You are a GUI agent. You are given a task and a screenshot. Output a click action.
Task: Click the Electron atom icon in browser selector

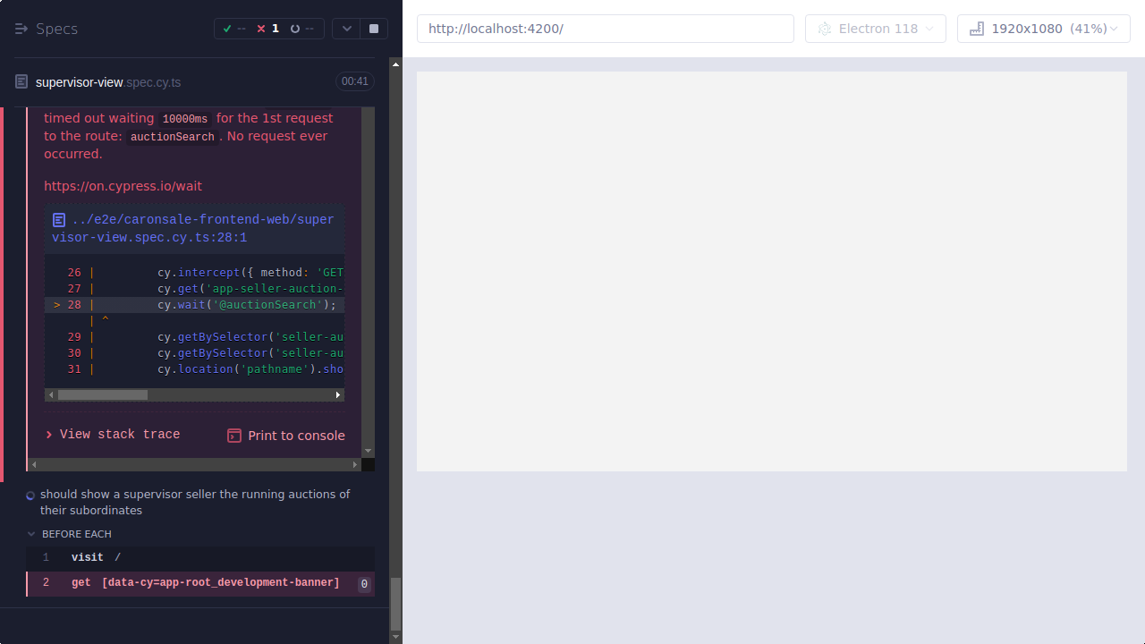pyautogui.click(x=824, y=28)
